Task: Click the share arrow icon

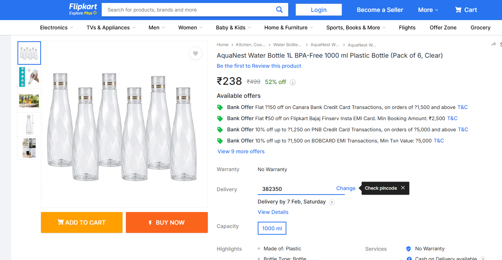Action: (494, 44)
